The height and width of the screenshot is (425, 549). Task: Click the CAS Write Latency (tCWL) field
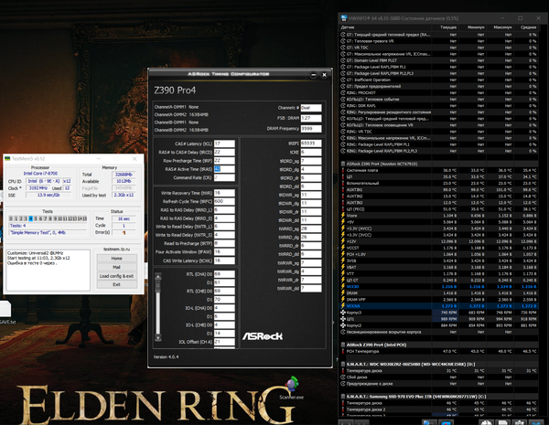pos(224,260)
